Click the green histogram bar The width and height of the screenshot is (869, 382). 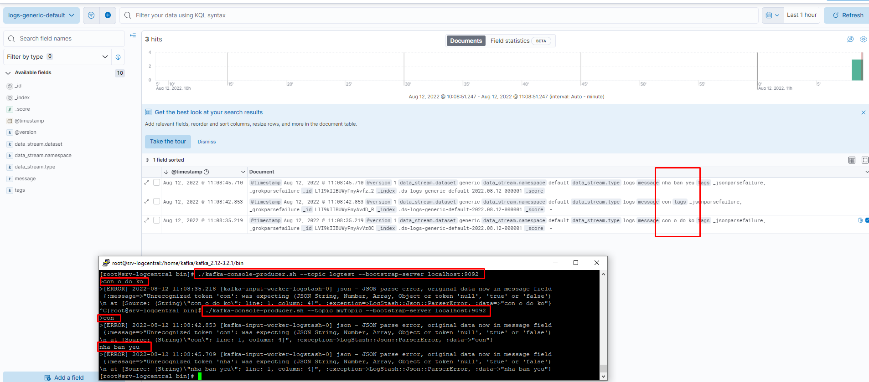pos(857,70)
